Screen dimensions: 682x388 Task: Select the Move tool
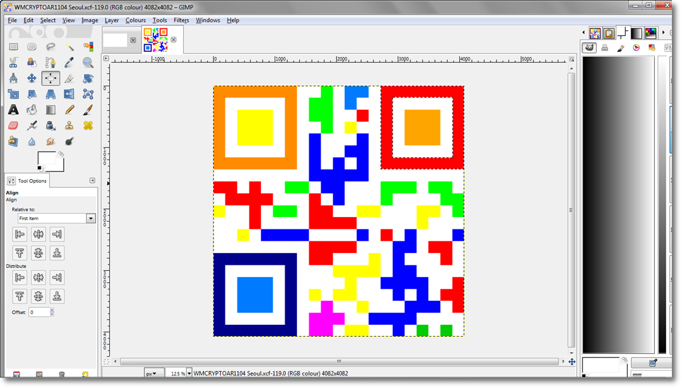coord(32,78)
